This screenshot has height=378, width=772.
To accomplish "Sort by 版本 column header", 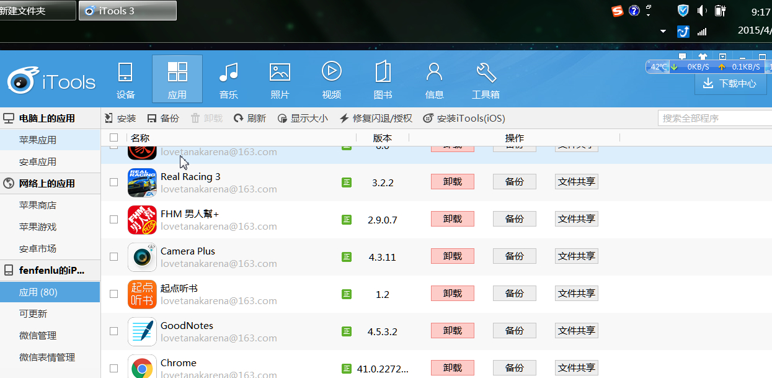I will (x=383, y=138).
